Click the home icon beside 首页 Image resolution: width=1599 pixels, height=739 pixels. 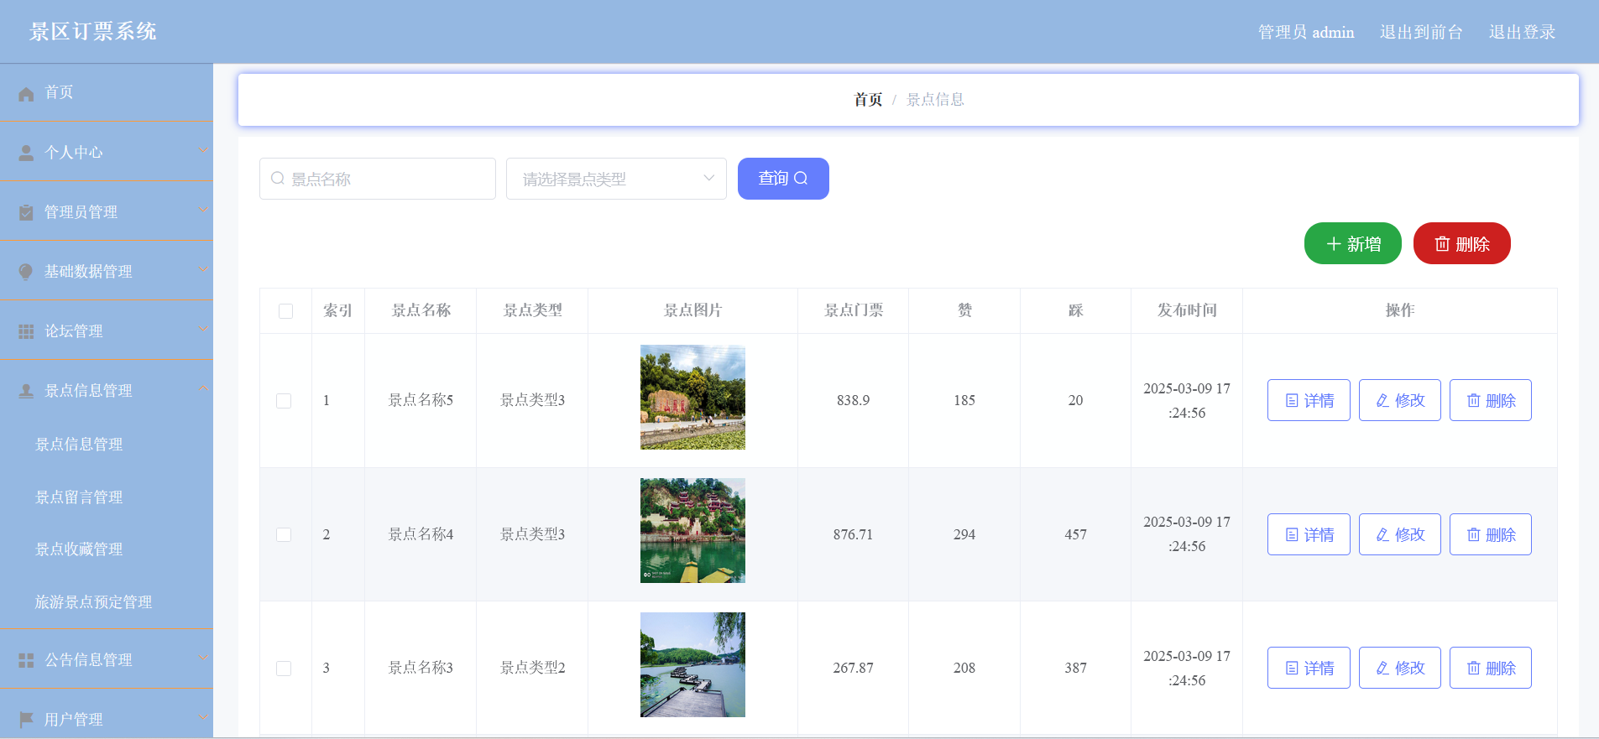tap(26, 93)
